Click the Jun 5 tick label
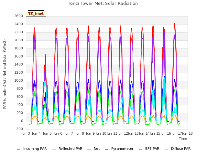The width and height of the screenshot is (207, 155). [x=47, y=133]
